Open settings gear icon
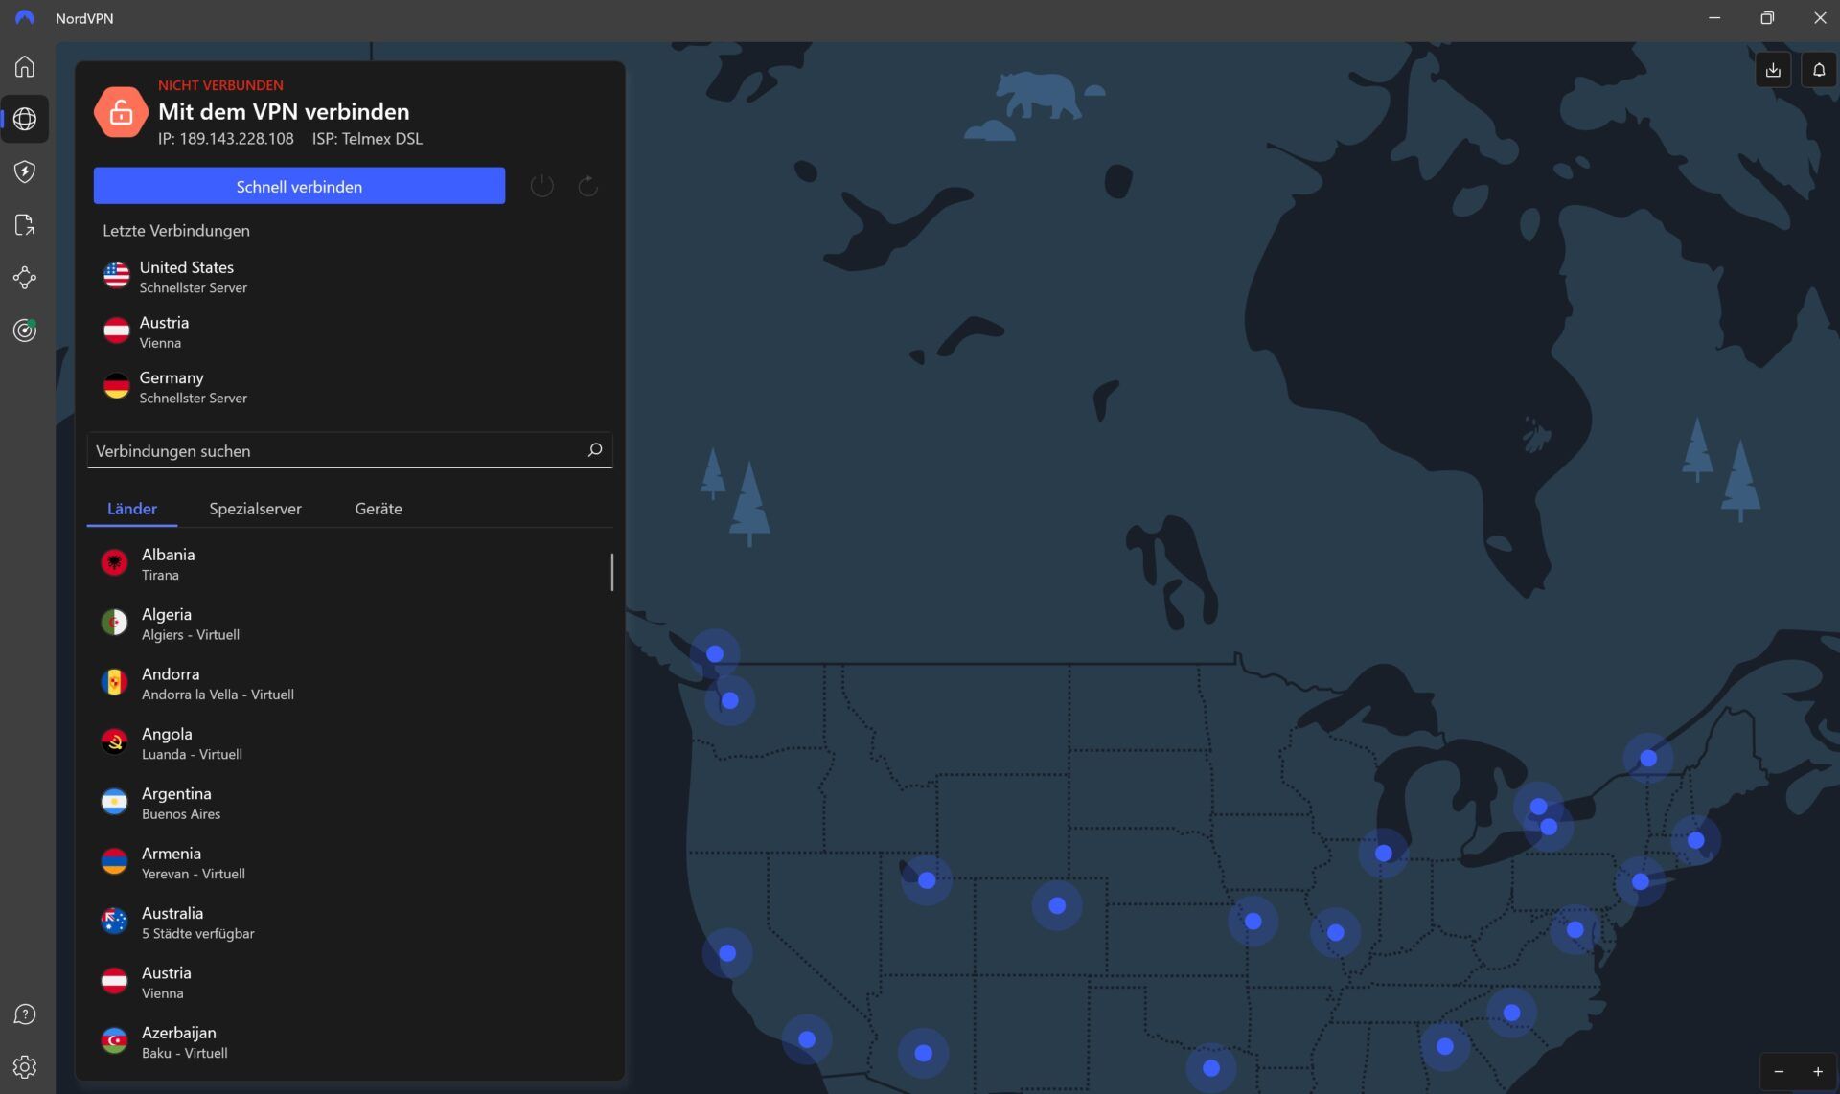This screenshot has width=1840, height=1094. tap(25, 1067)
